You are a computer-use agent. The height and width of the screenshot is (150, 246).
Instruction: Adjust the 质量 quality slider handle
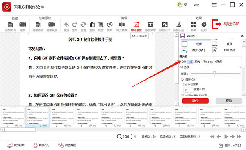(x=214, y=73)
